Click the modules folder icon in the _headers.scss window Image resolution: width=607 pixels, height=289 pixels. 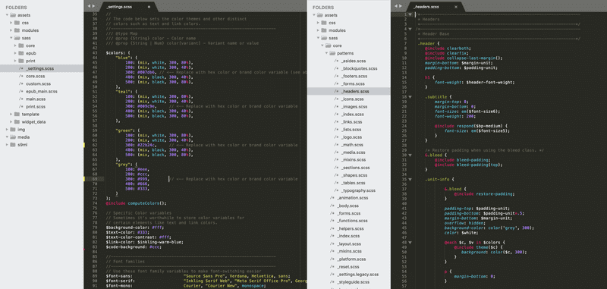324,30
